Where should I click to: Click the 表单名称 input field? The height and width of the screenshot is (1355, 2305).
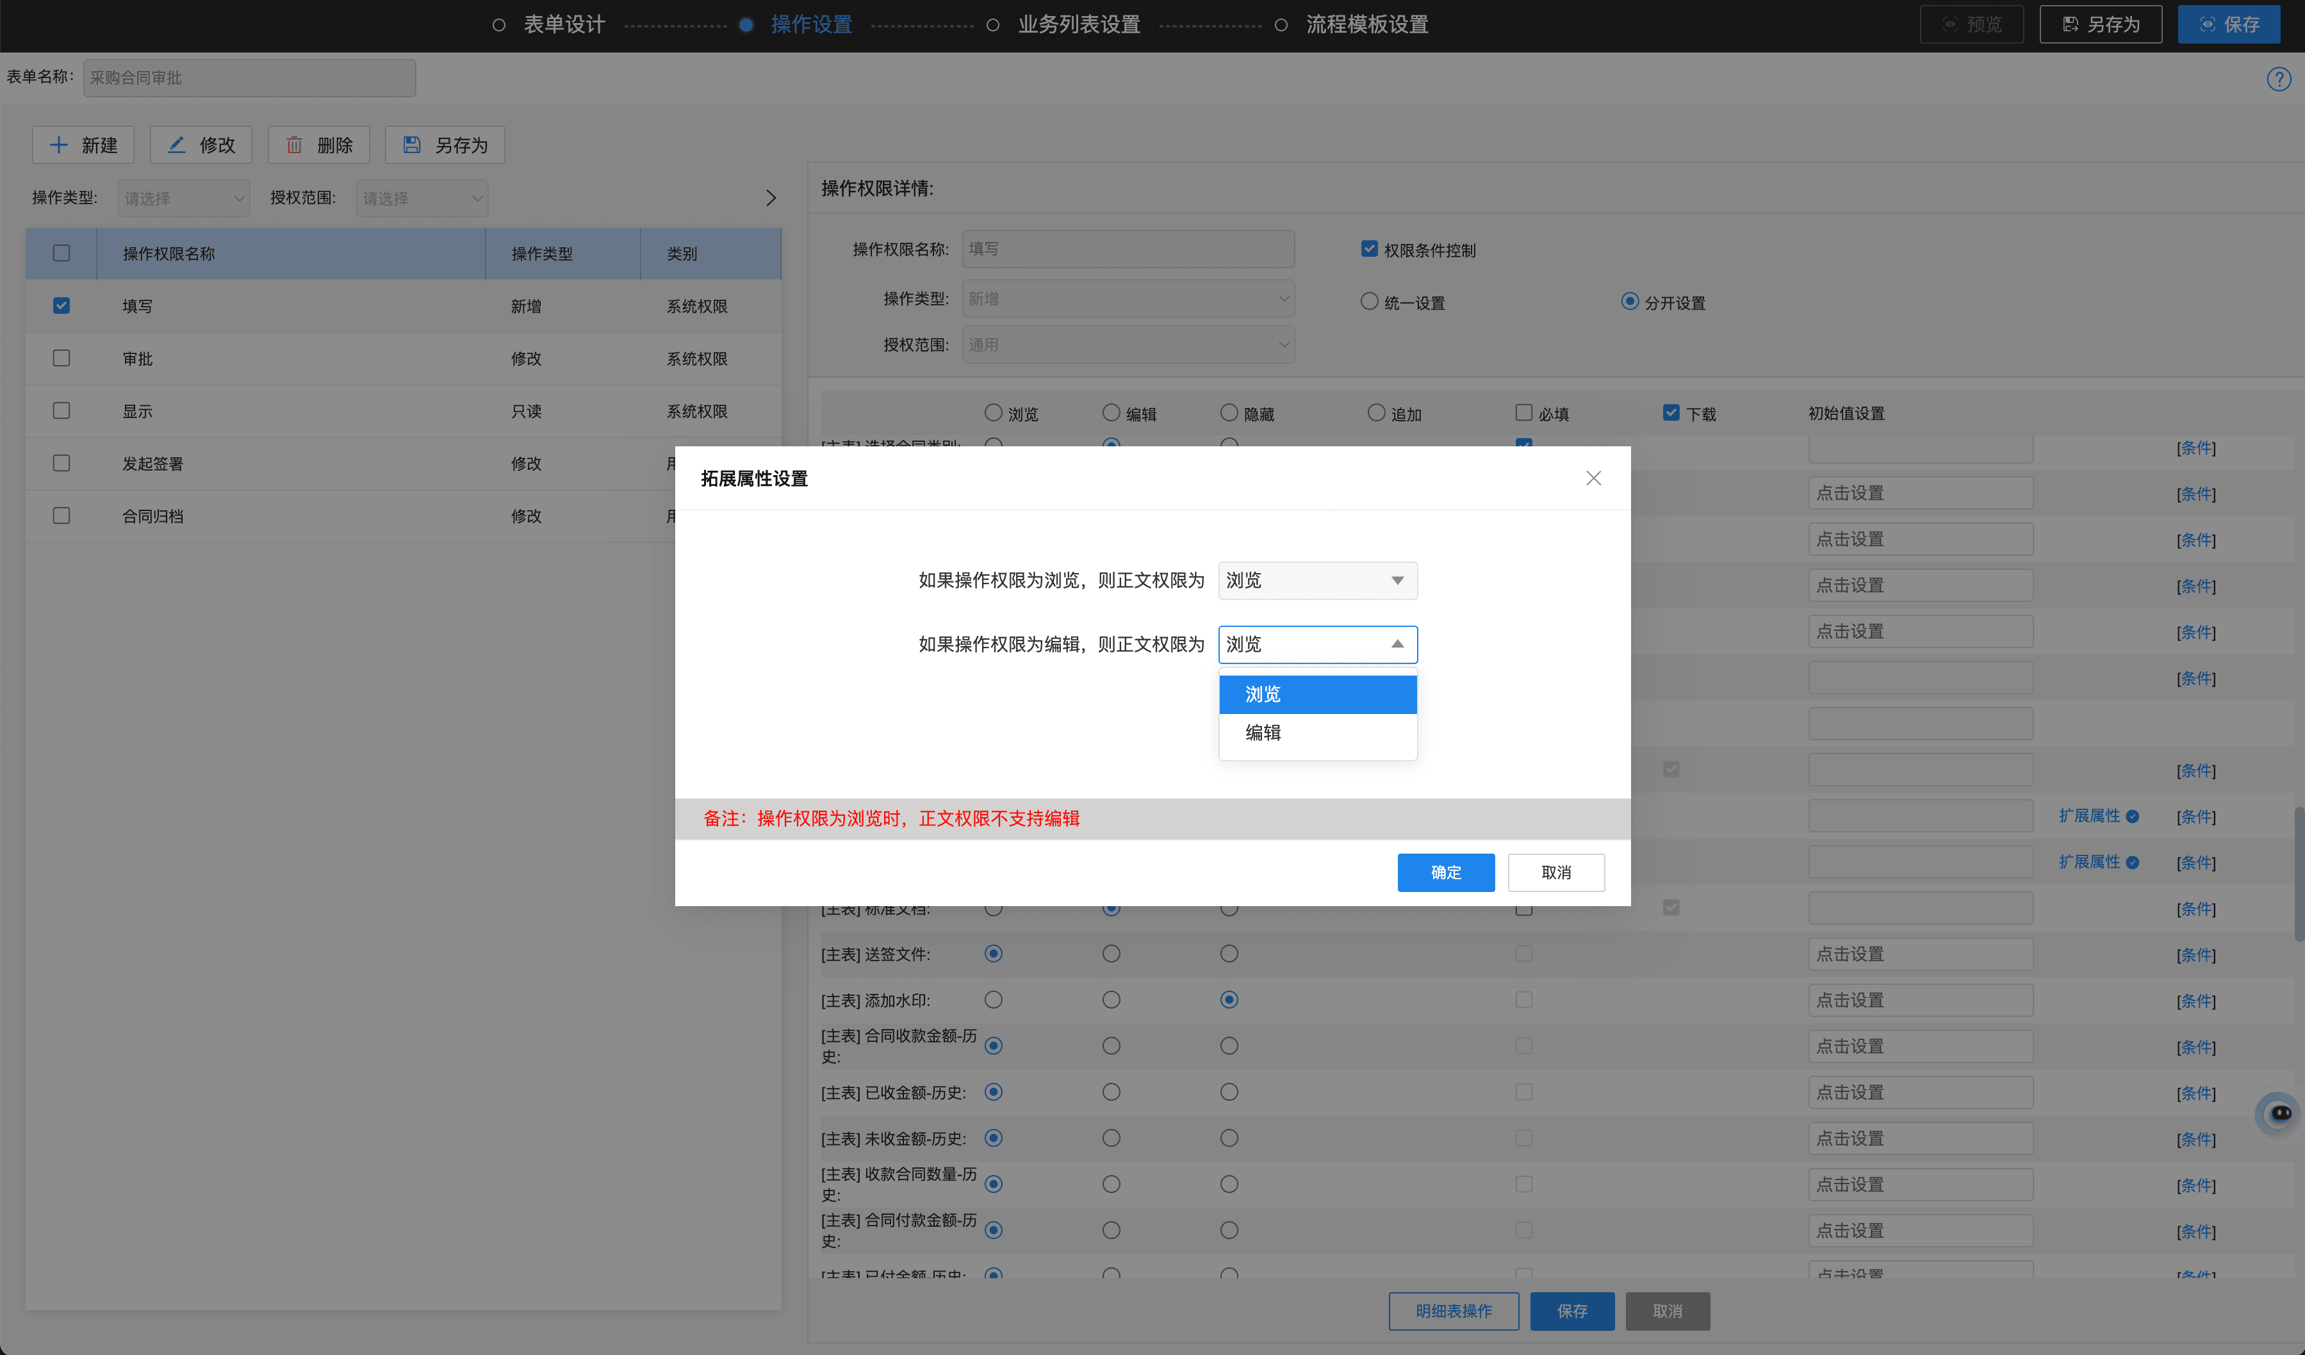[249, 77]
